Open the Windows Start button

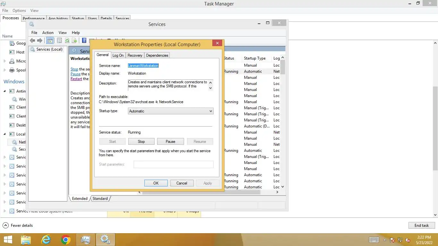pos(8,240)
